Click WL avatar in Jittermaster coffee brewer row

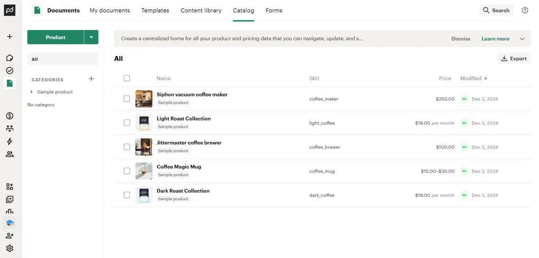(464, 147)
